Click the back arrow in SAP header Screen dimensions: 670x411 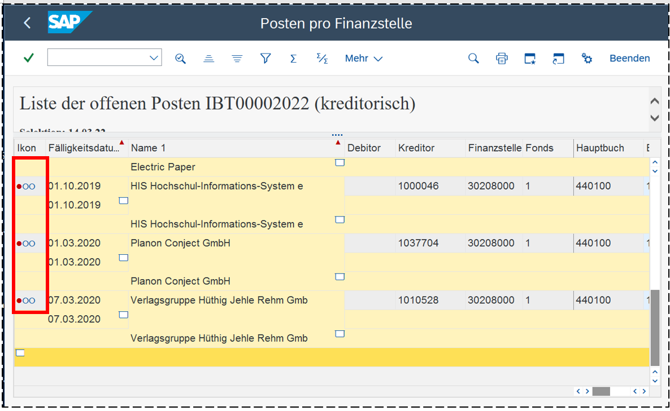pos(27,23)
